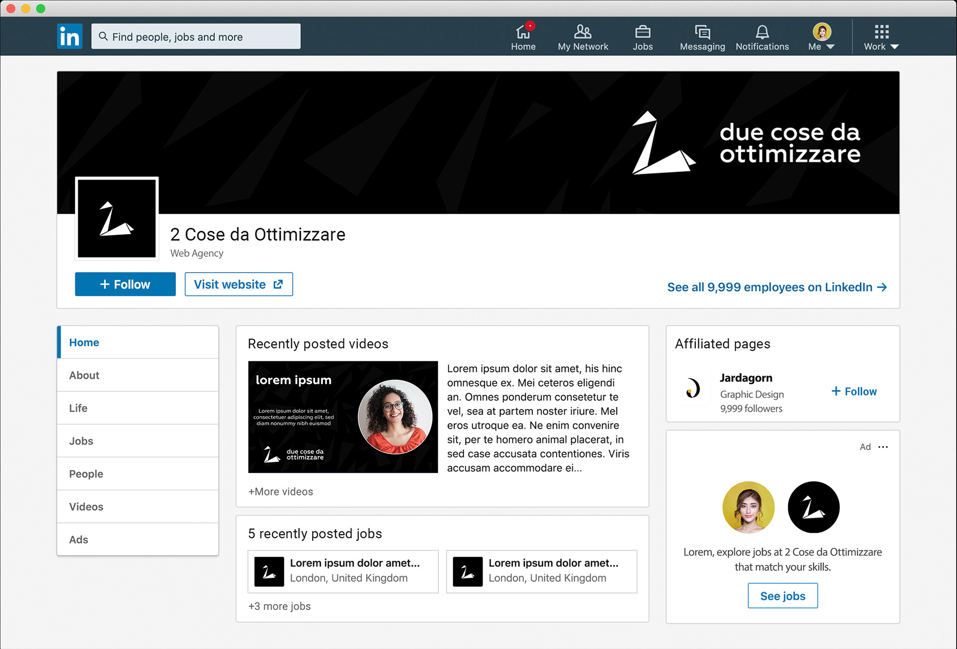Click the round company logo in the ad
The image size is (957, 649).
pyautogui.click(x=813, y=507)
